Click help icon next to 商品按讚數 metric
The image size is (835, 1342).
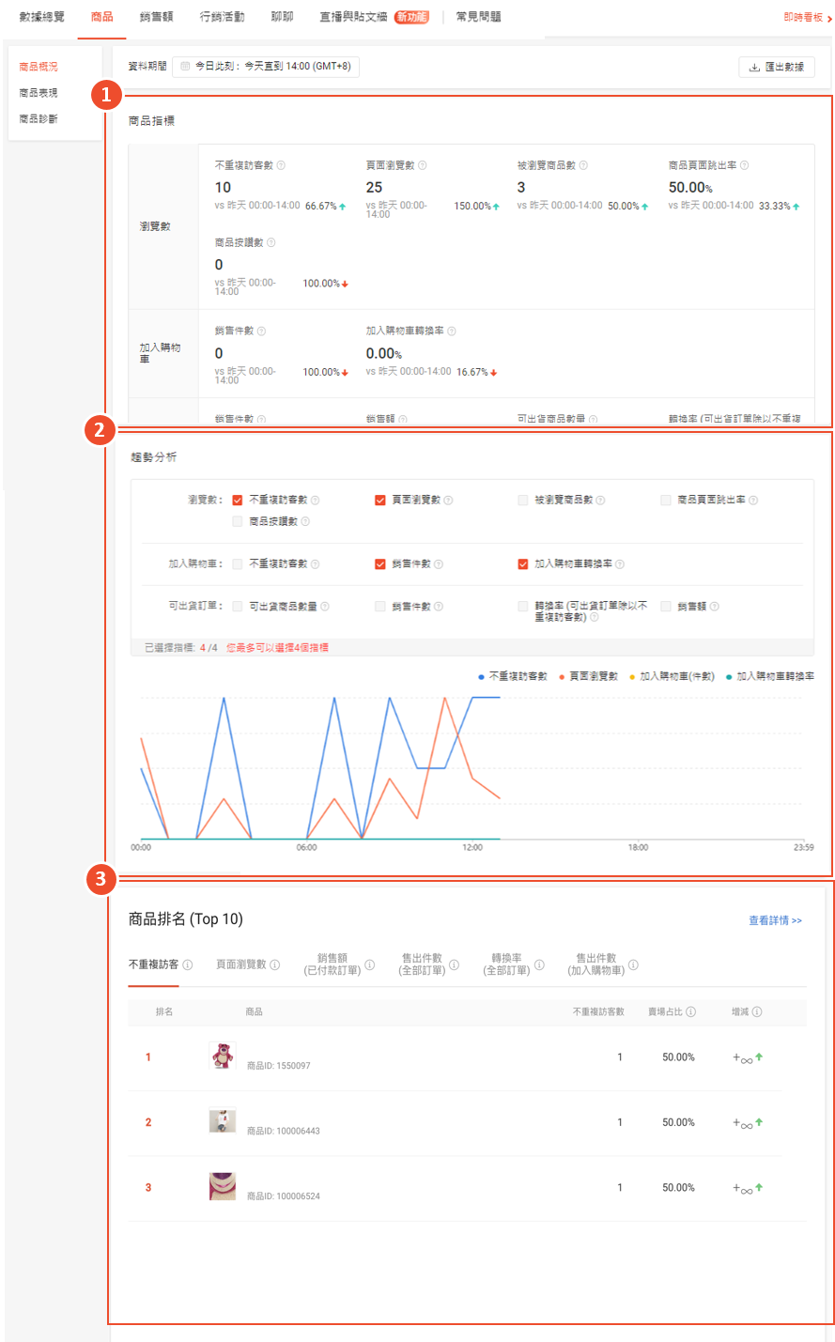coord(271,243)
